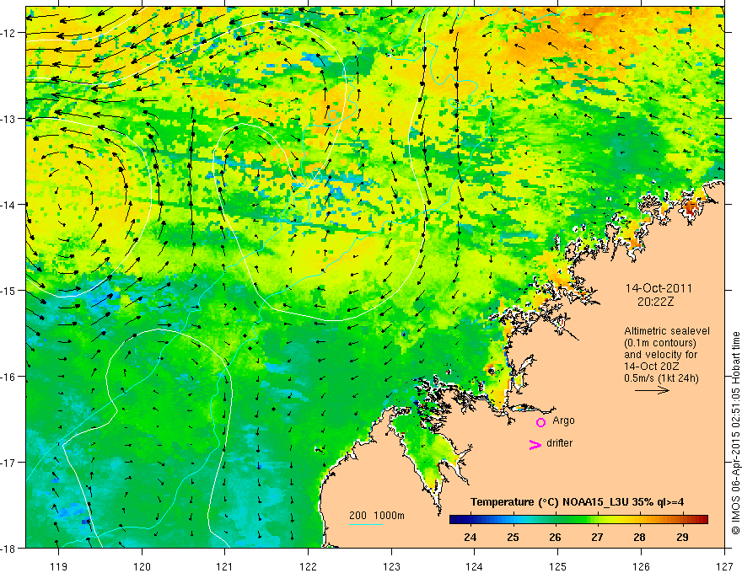The height and width of the screenshot is (573, 742).
Task: Click the 0.5m/s velocity scale arrow
Action: coord(652,390)
